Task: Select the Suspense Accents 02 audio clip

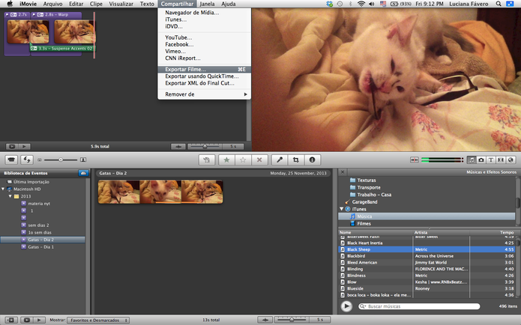Action: [x=63, y=49]
